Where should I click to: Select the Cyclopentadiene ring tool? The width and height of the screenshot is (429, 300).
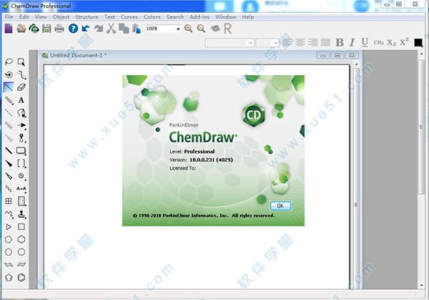(9, 277)
